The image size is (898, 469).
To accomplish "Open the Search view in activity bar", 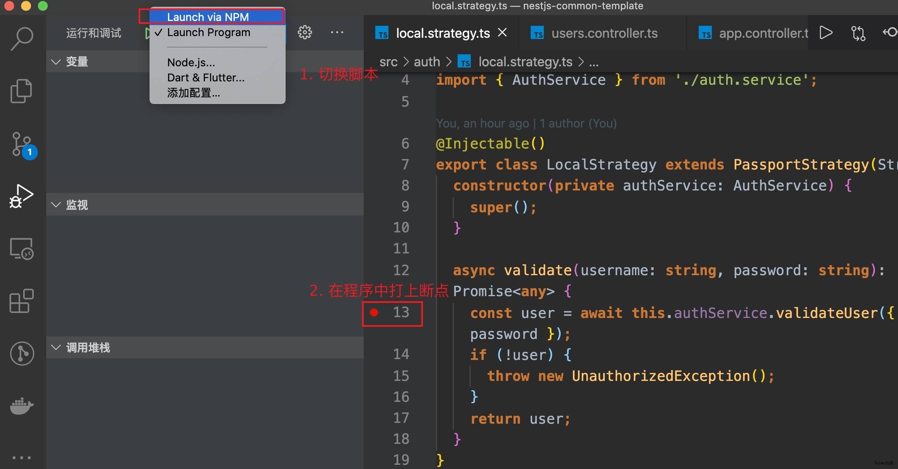I will [x=22, y=39].
